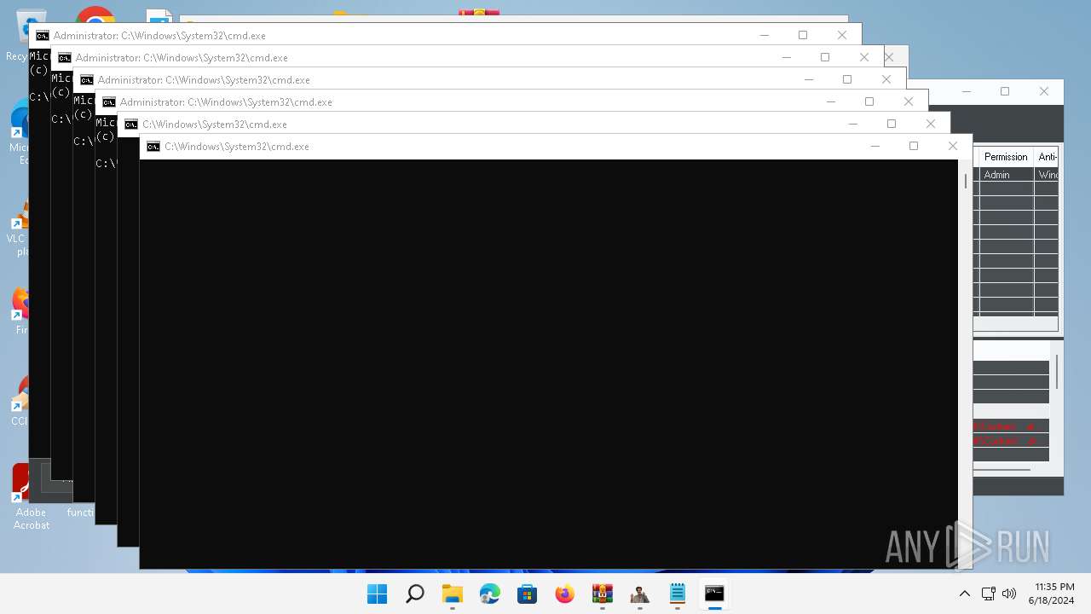1091x614 pixels.
Task: Launch Microsoft Edge from the taskbar
Action: click(489, 594)
